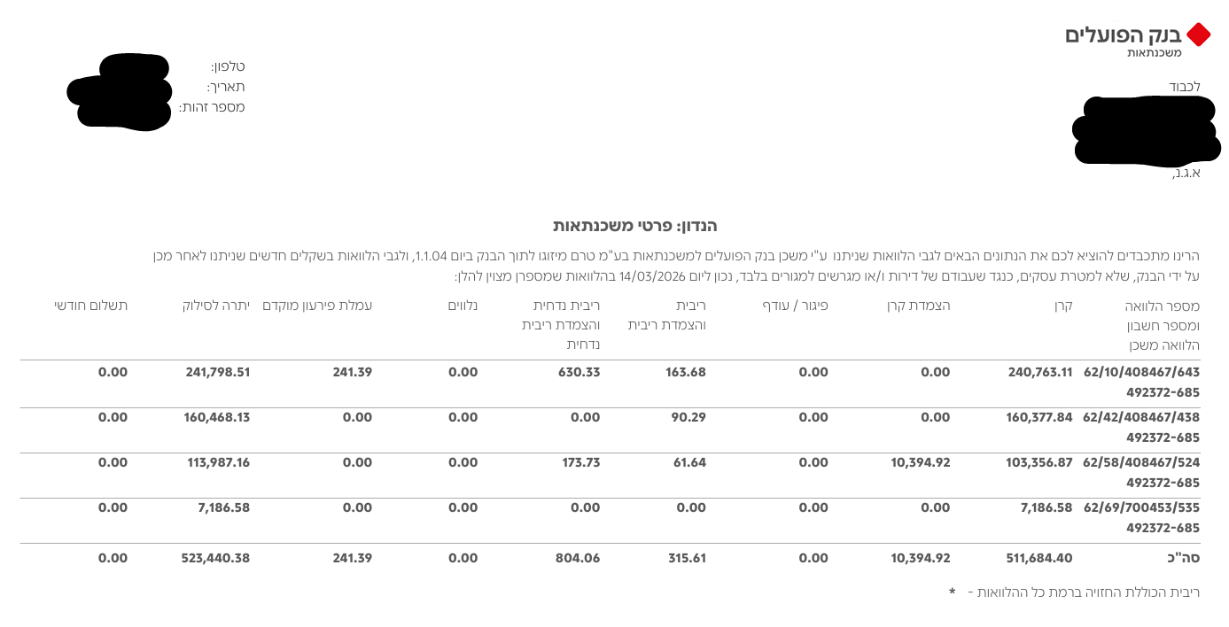Click the 'טלפון:' field label
Viewport: 1229px width, 627px height.
(x=228, y=66)
